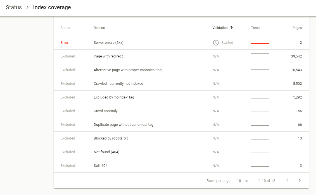
Task: Open Alternative page with proper canonical tag
Action: point(127,70)
